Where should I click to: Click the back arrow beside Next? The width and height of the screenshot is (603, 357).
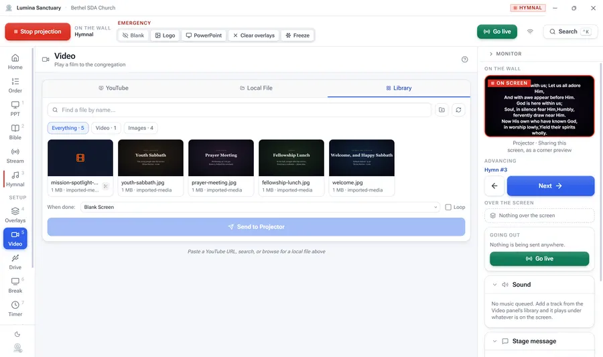(494, 186)
